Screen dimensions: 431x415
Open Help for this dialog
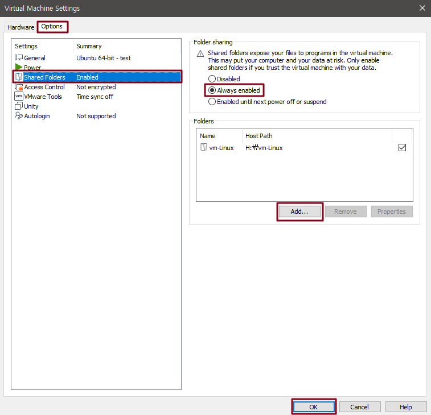(406, 407)
